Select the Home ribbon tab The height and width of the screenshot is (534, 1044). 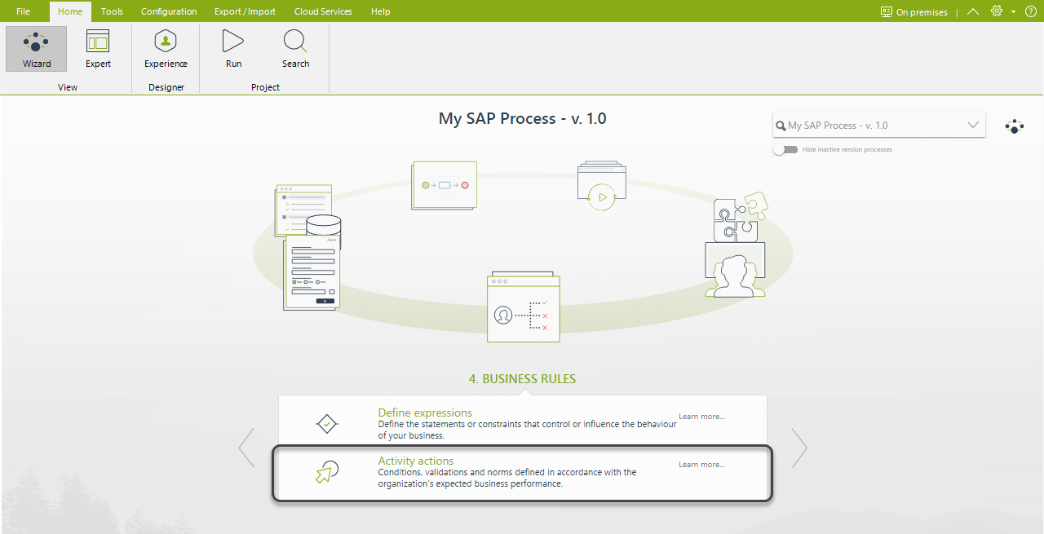(x=70, y=11)
